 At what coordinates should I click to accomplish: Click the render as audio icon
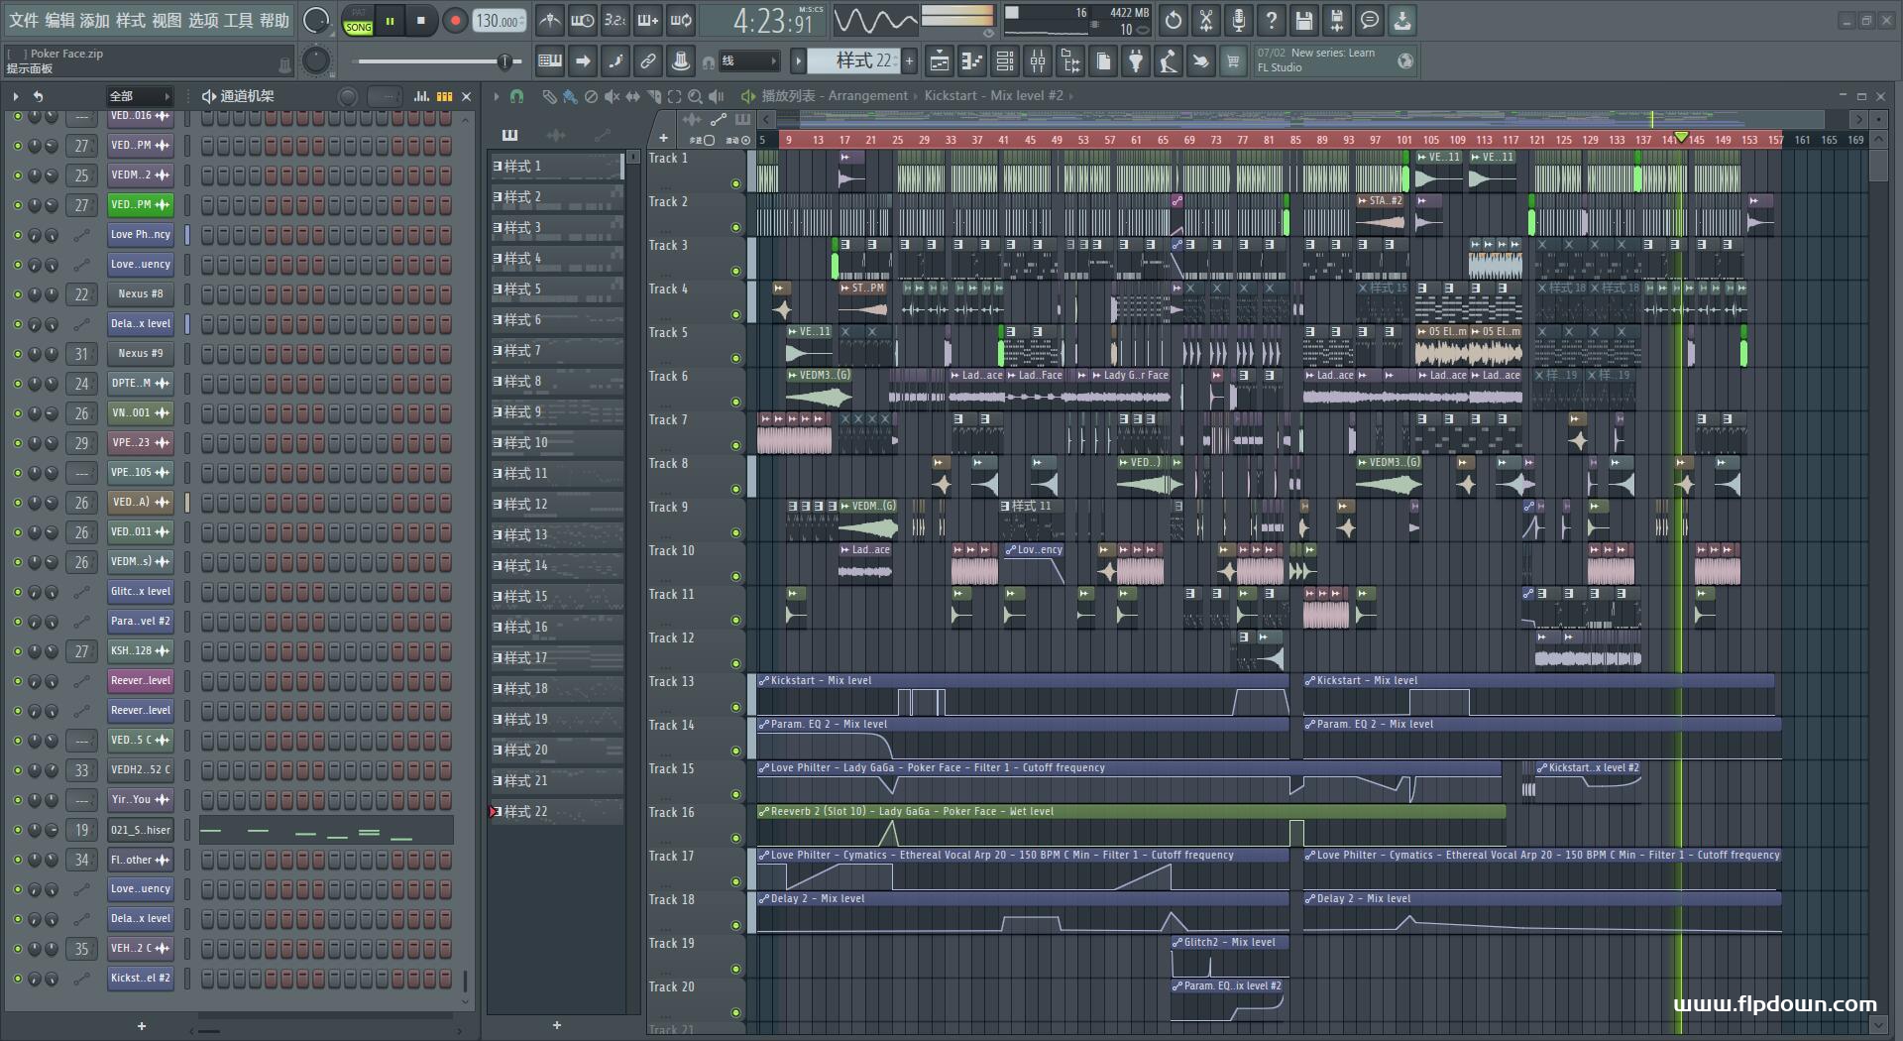point(1337,20)
